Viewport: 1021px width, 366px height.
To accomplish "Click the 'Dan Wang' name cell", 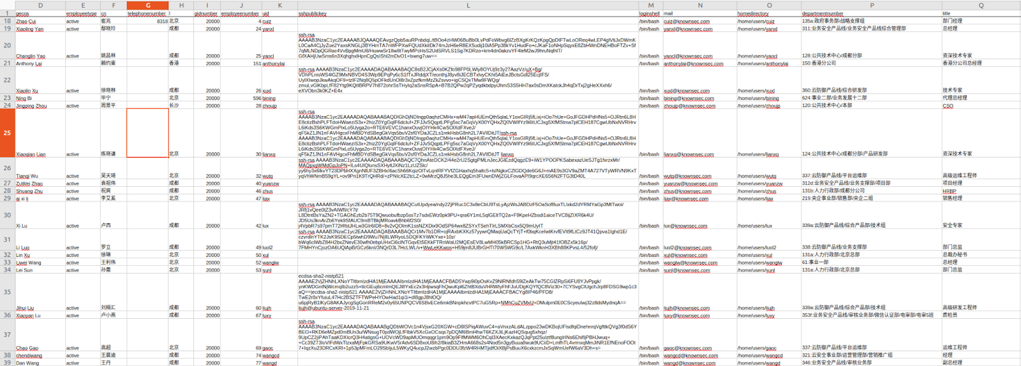I will coord(27,363).
